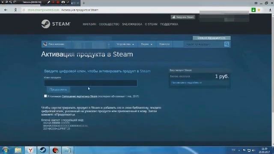Open Yandex Browser taskbar icon
274x154 pixels.
(30, 150)
